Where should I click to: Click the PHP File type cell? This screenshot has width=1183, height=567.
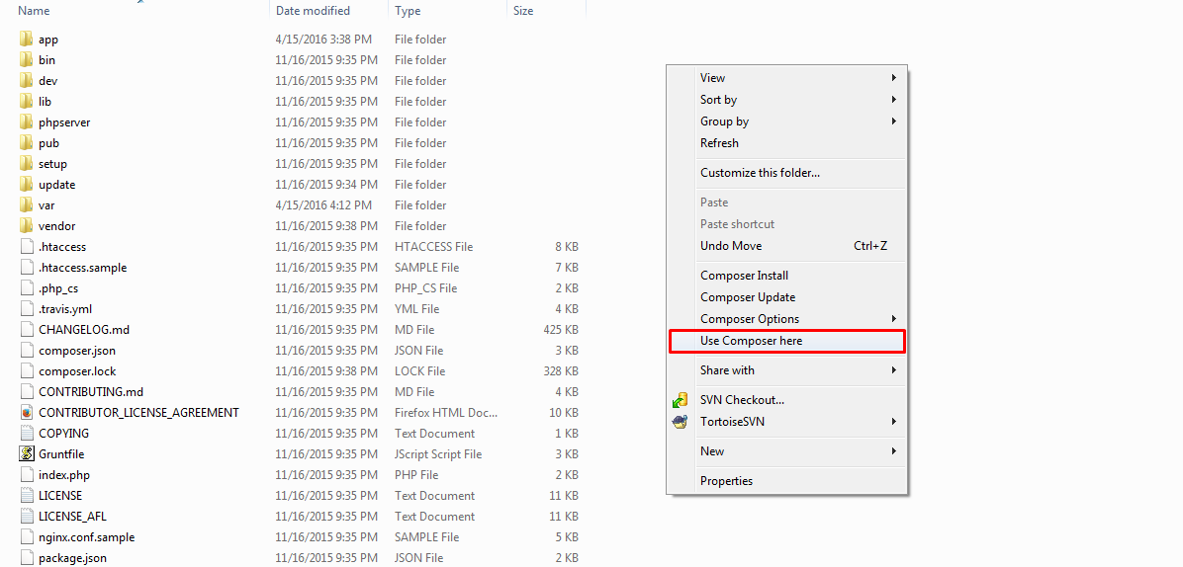416,475
